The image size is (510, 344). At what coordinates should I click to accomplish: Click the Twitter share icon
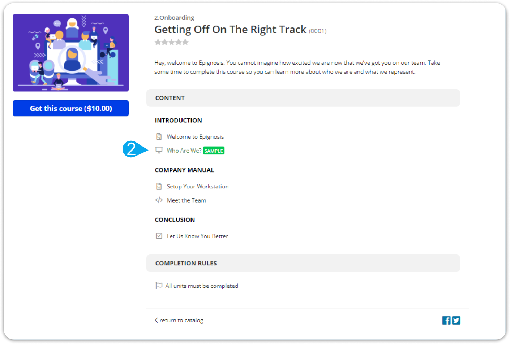click(x=456, y=320)
